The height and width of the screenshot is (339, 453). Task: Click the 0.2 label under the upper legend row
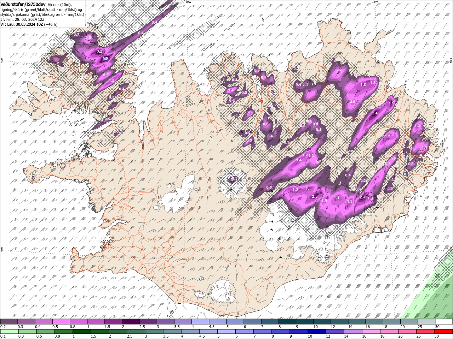tap(3, 327)
